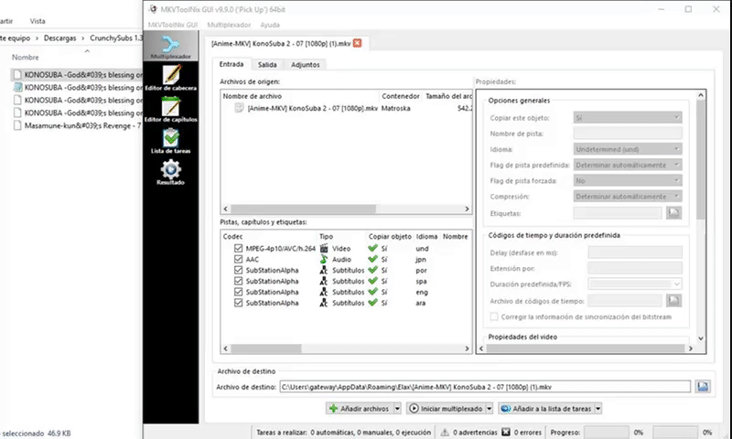Switch to the Entrada tab
Viewport: 732px width, 439px height.
coord(231,64)
